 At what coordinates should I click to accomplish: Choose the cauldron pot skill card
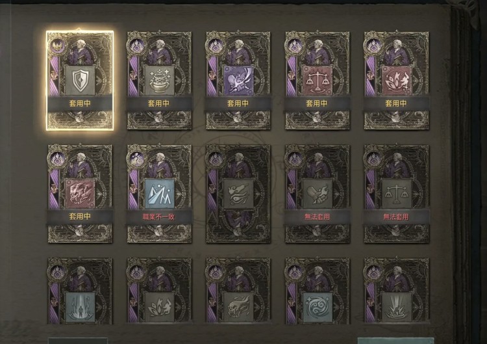coord(159,81)
